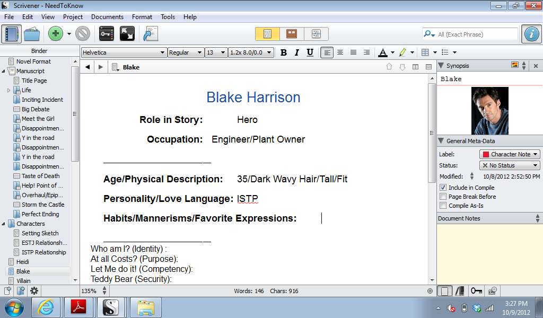Select Inciting Incident in Binder
543x318 pixels.
click(42, 100)
